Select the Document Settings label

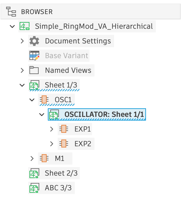pyautogui.click(x=78, y=41)
